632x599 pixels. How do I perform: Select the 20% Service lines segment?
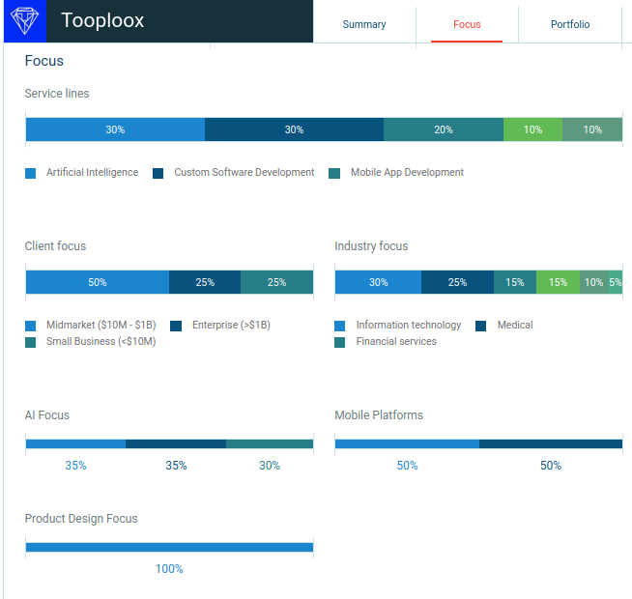(x=444, y=129)
